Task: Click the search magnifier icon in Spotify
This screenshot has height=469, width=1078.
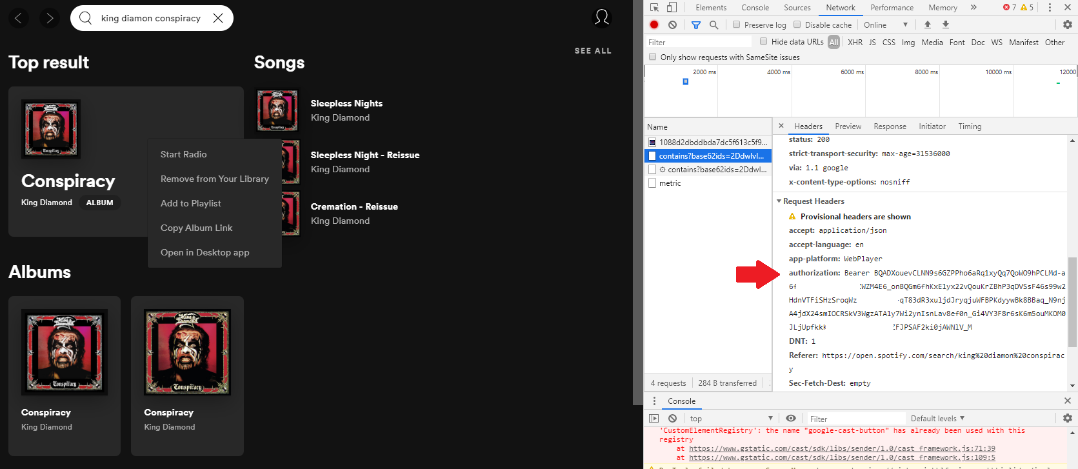Action: [x=85, y=18]
